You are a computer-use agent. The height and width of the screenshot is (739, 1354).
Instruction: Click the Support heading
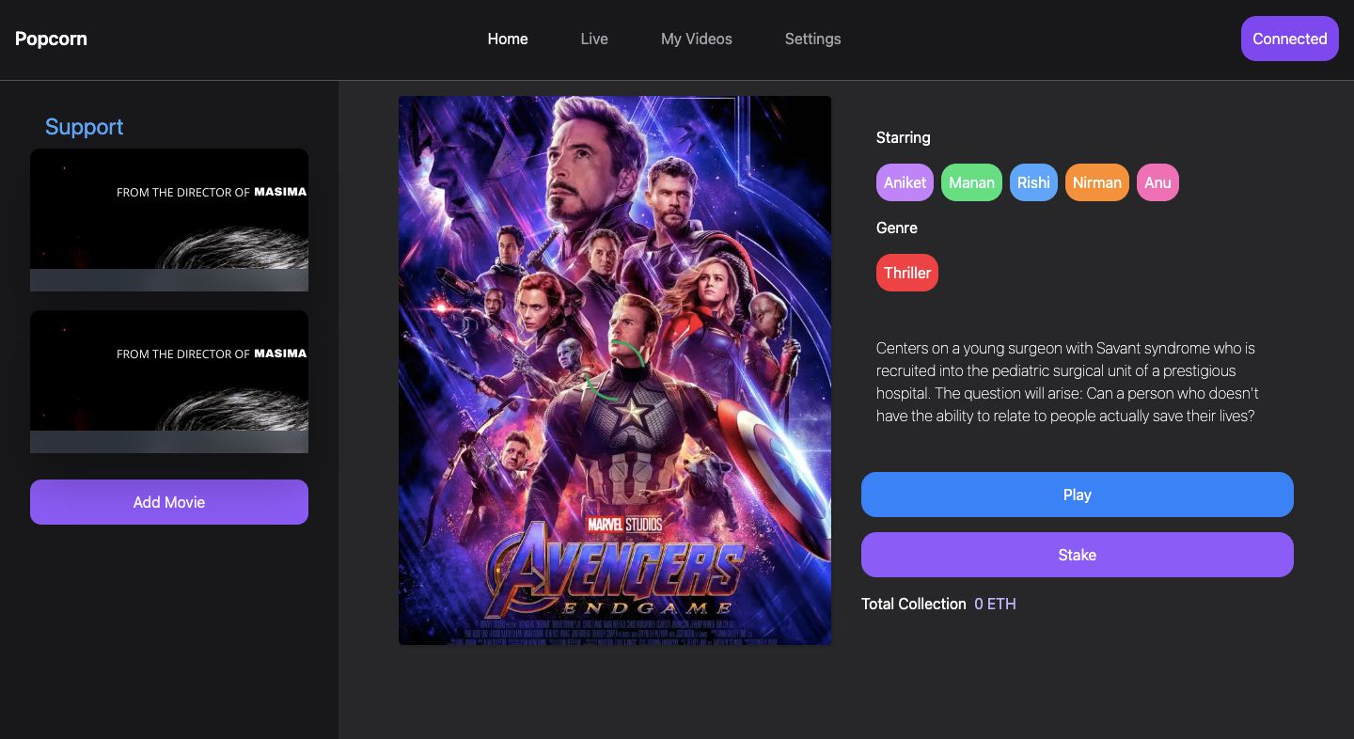coord(84,127)
